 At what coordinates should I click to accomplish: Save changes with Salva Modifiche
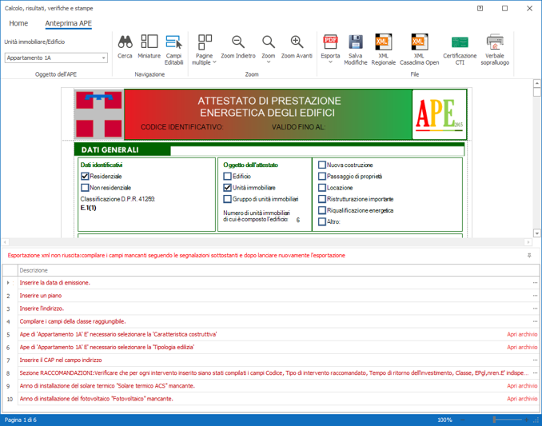[356, 48]
